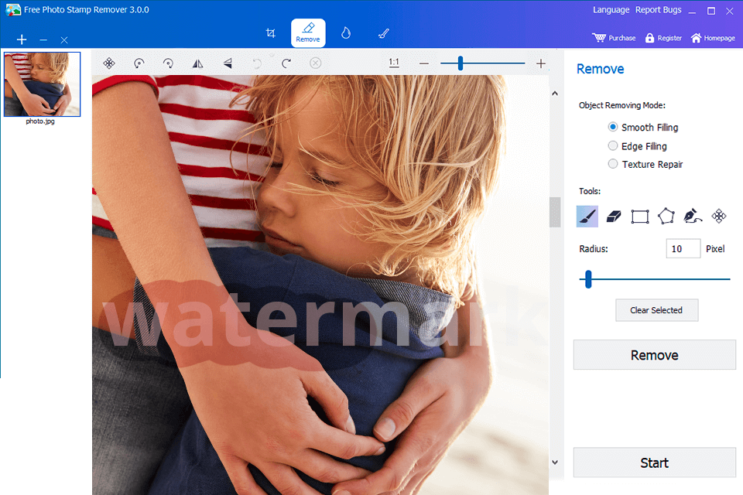This screenshot has height=495, width=743.
Task: Open the water drop blur tool
Action: (x=345, y=32)
